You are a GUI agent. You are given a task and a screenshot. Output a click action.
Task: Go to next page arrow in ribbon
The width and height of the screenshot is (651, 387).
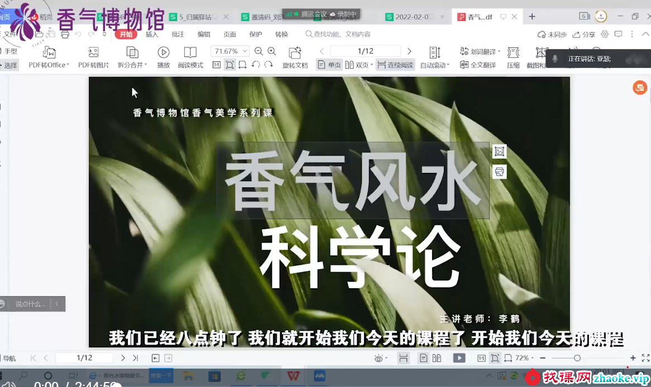pos(409,51)
